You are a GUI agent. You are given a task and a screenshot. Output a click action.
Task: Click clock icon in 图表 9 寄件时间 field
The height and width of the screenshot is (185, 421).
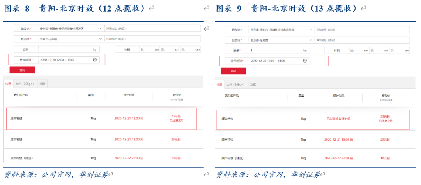point(305,61)
